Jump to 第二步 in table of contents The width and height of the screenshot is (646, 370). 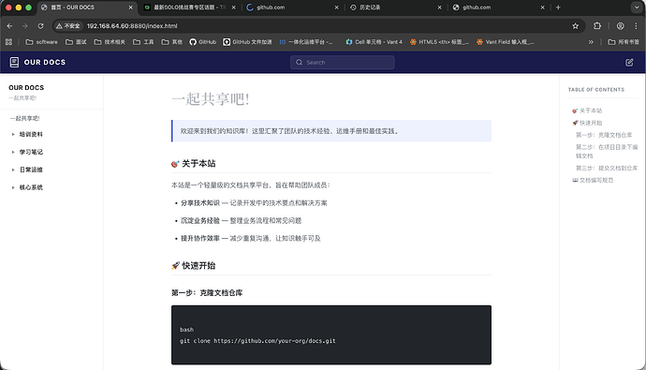[x=607, y=151]
